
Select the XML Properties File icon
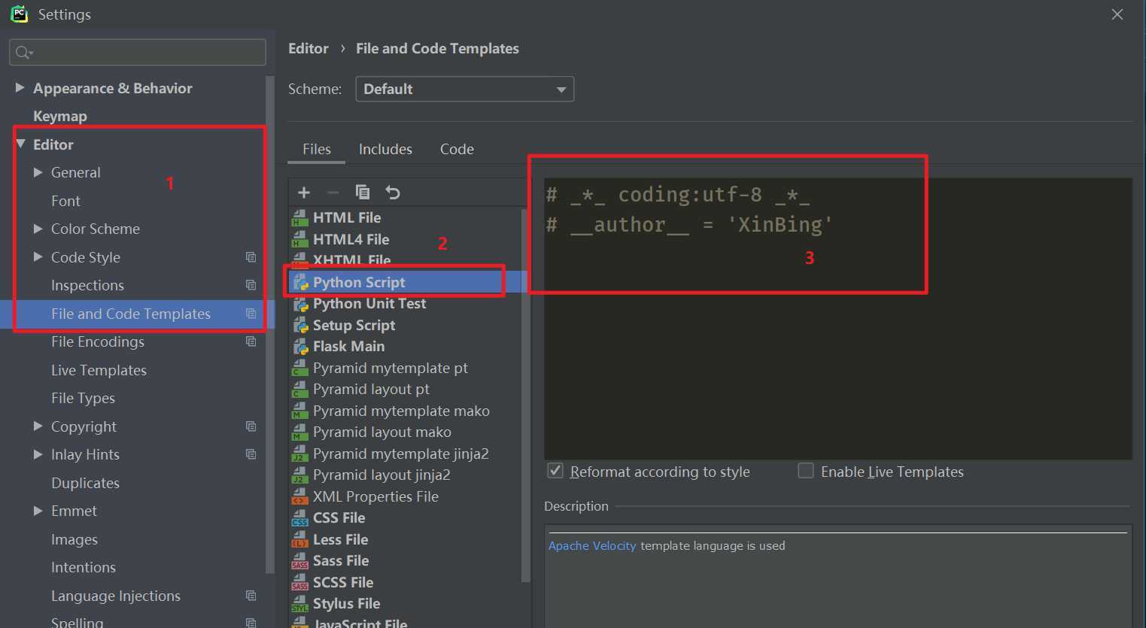[x=300, y=497]
